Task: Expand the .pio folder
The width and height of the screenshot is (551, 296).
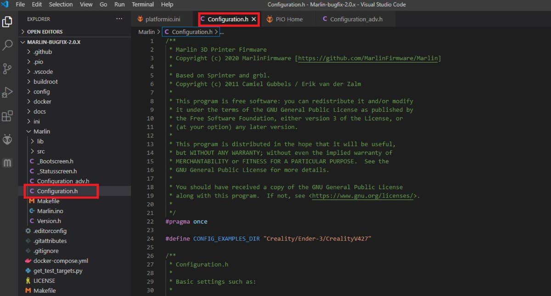Action: tap(38, 62)
